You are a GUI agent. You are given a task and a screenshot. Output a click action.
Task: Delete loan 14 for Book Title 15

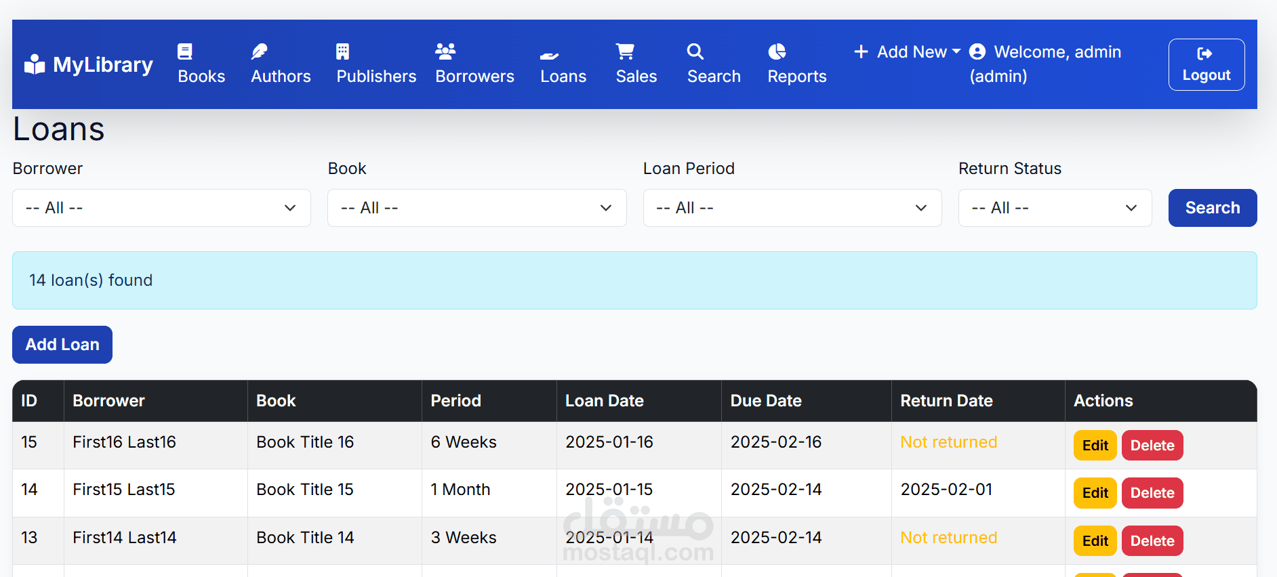click(1152, 493)
